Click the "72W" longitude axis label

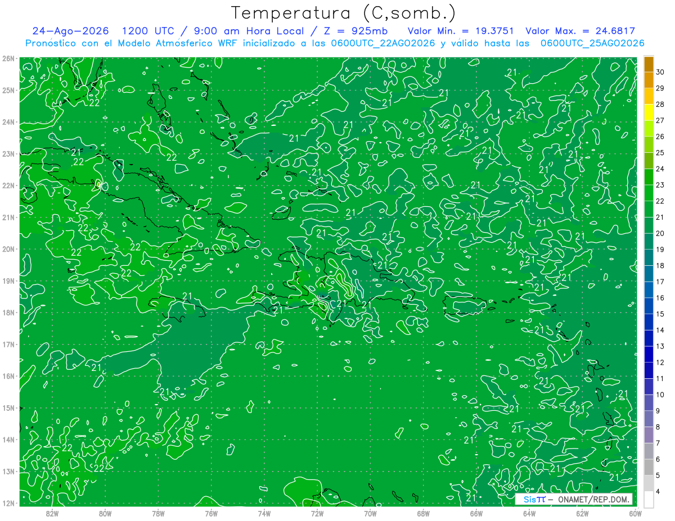pos(317,514)
